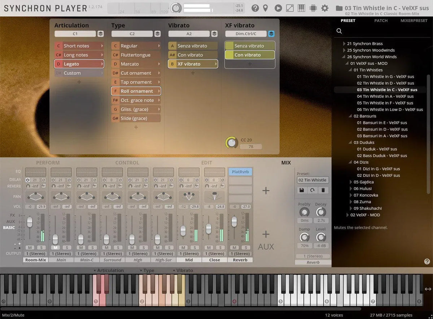The height and width of the screenshot is (319, 433).
Task: Click the resize window arrow icon
Action: tap(290, 8)
